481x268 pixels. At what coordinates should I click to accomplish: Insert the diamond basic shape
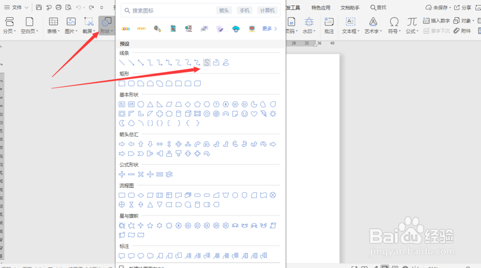point(188,104)
